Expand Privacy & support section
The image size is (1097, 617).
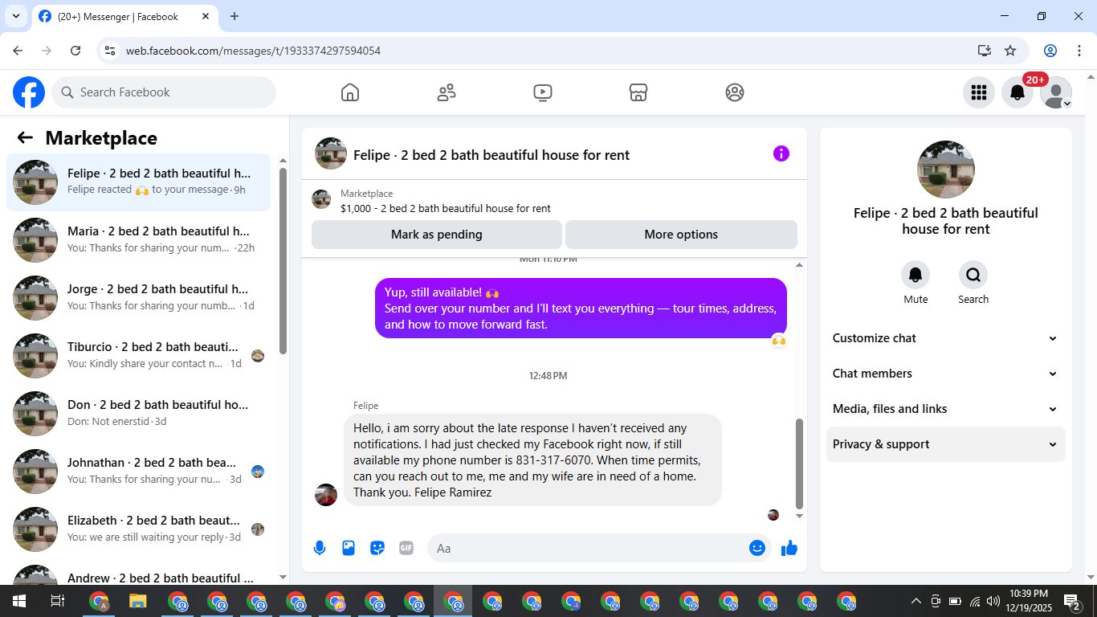(946, 444)
